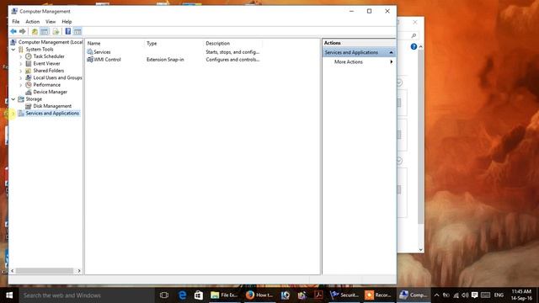This screenshot has height=303, width=539.
Task: Sort the list by Name column
Action: [x=115, y=43]
